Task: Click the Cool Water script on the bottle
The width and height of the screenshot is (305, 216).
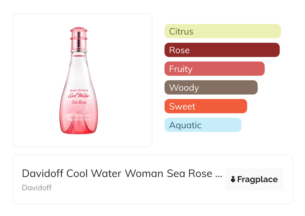Action: tap(79, 96)
